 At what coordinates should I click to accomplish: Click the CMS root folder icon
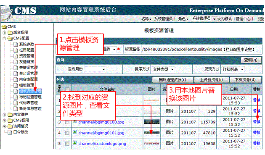4,27
